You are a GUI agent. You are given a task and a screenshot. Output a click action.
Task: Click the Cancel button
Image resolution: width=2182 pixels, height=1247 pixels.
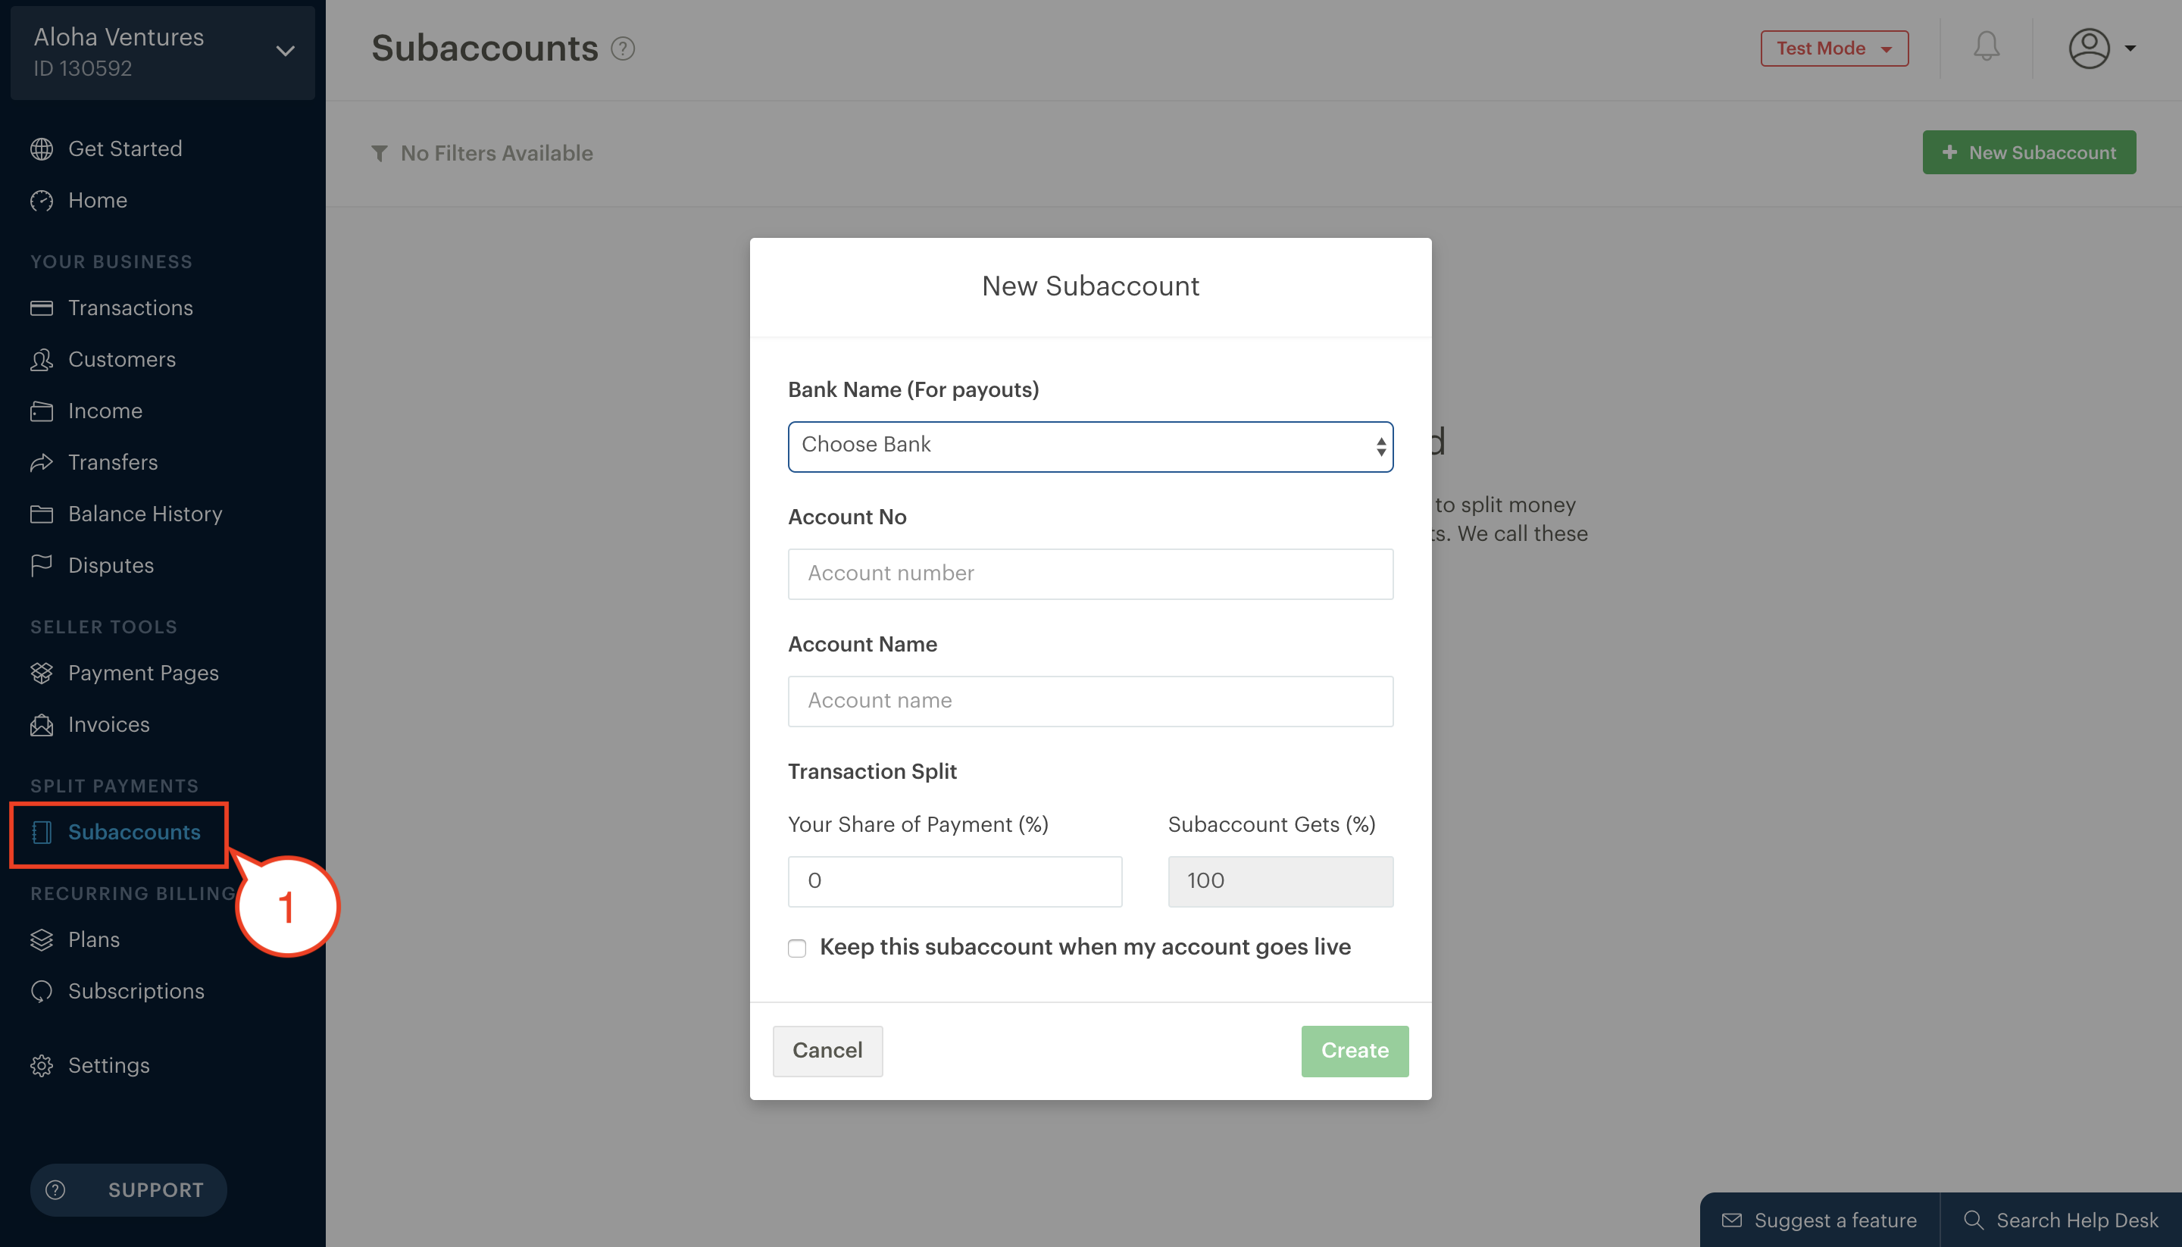point(827,1051)
